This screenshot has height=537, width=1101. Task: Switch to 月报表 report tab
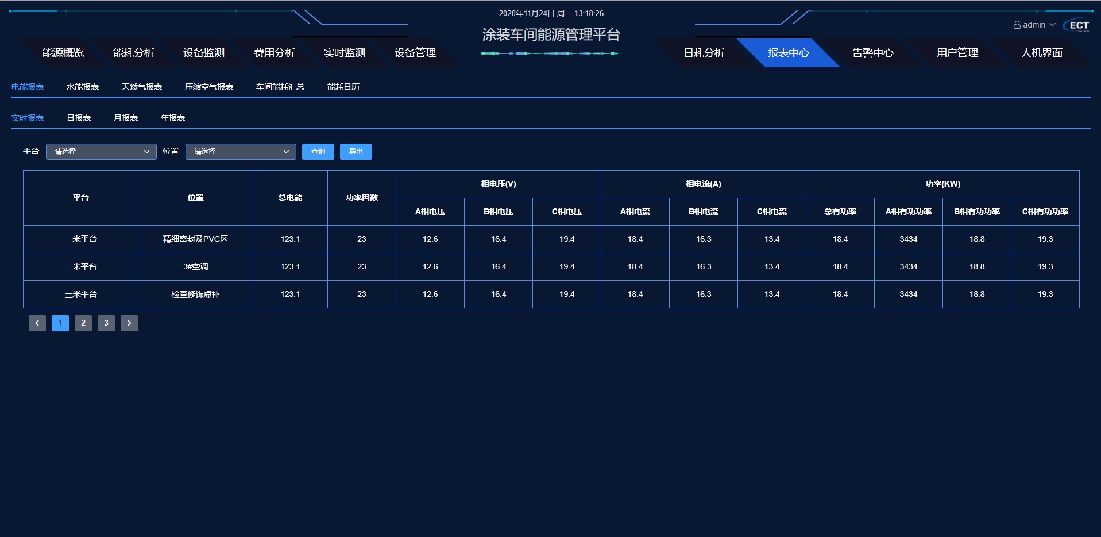point(126,118)
